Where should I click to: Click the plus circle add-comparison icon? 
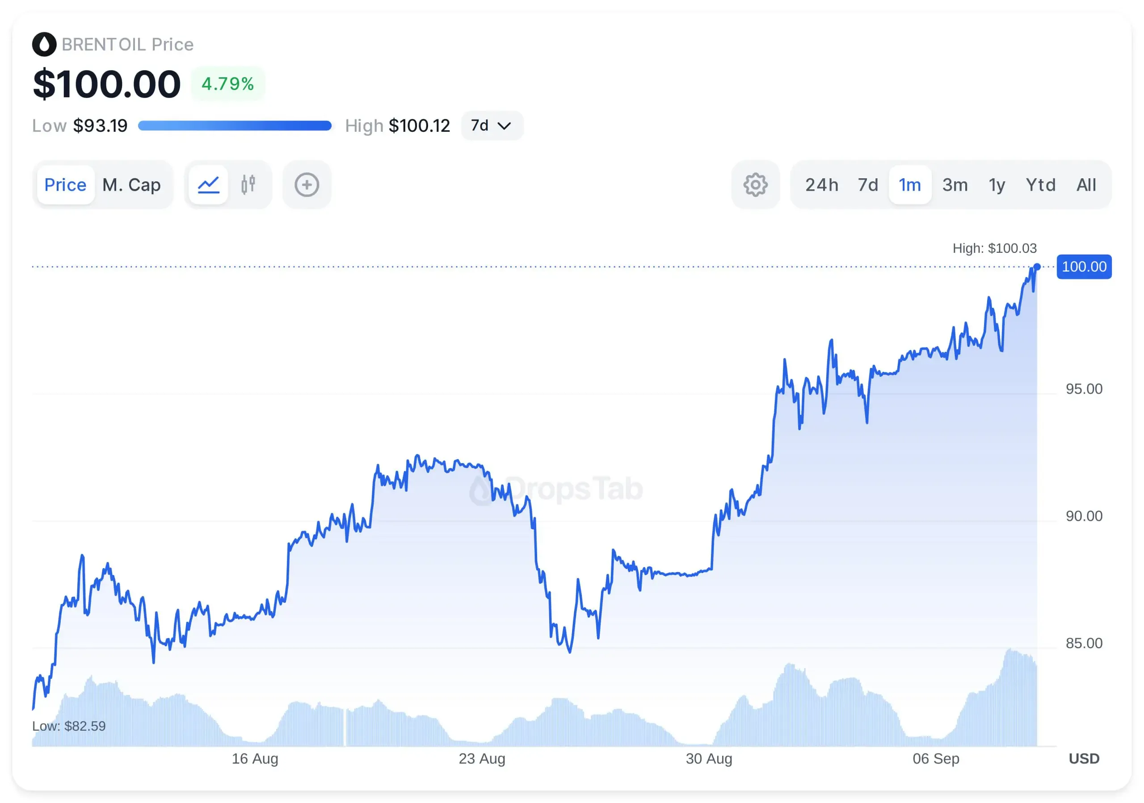pos(307,185)
